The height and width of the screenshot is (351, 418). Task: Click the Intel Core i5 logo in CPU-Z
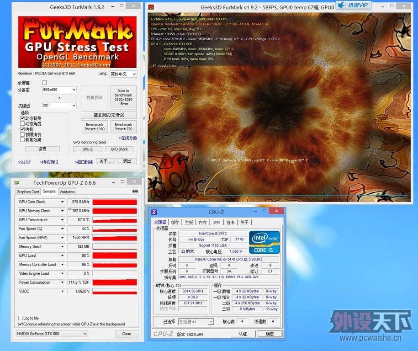coord(264,242)
